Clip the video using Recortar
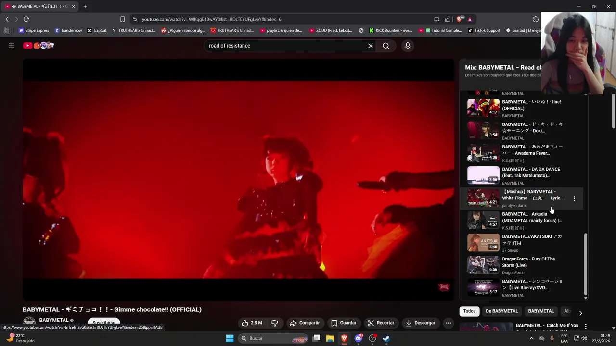The width and height of the screenshot is (616, 346). pos(381,323)
